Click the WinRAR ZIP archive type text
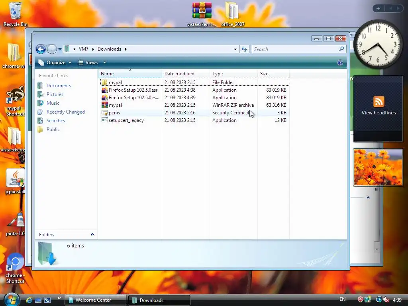408x306 pixels. pos(233,105)
